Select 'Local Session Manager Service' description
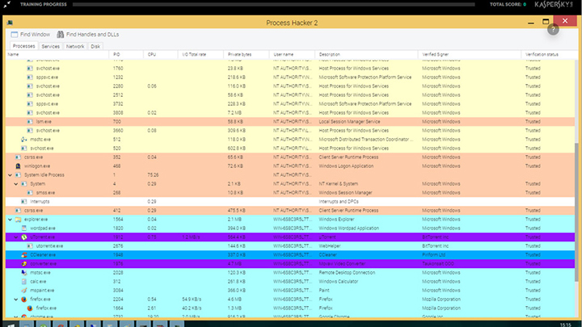 pyautogui.click(x=349, y=122)
